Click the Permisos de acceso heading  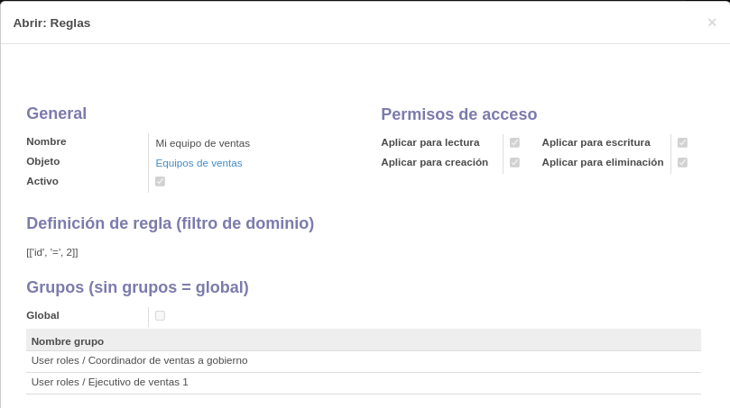click(458, 114)
